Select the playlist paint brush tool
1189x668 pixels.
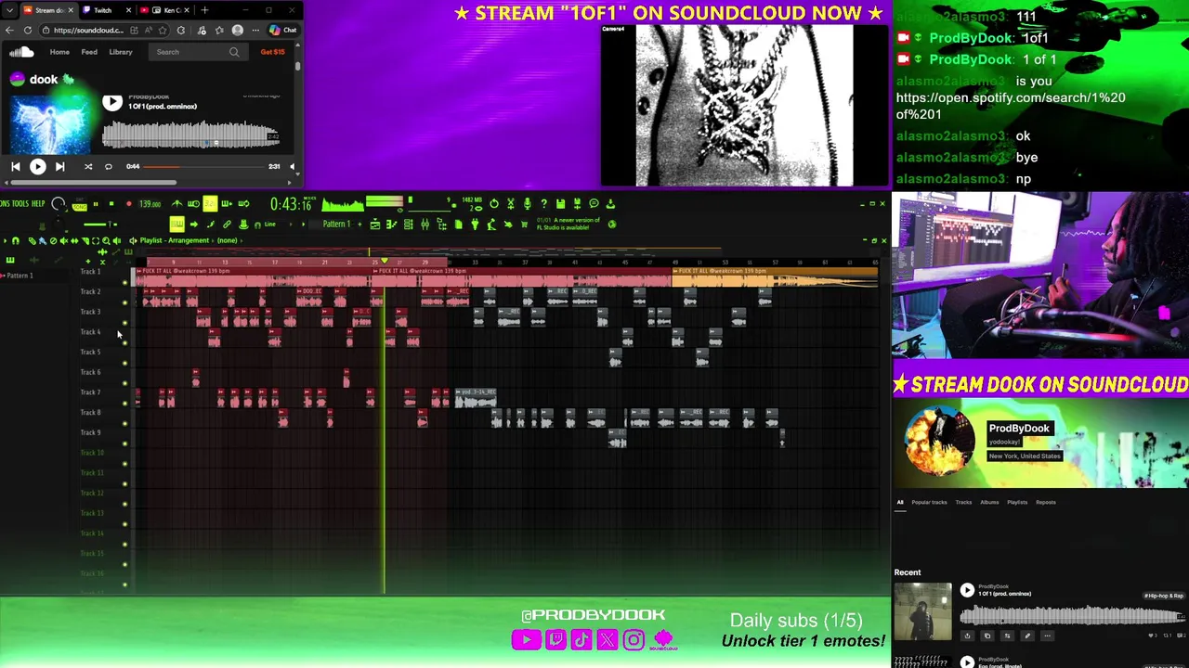pos(43,240)
